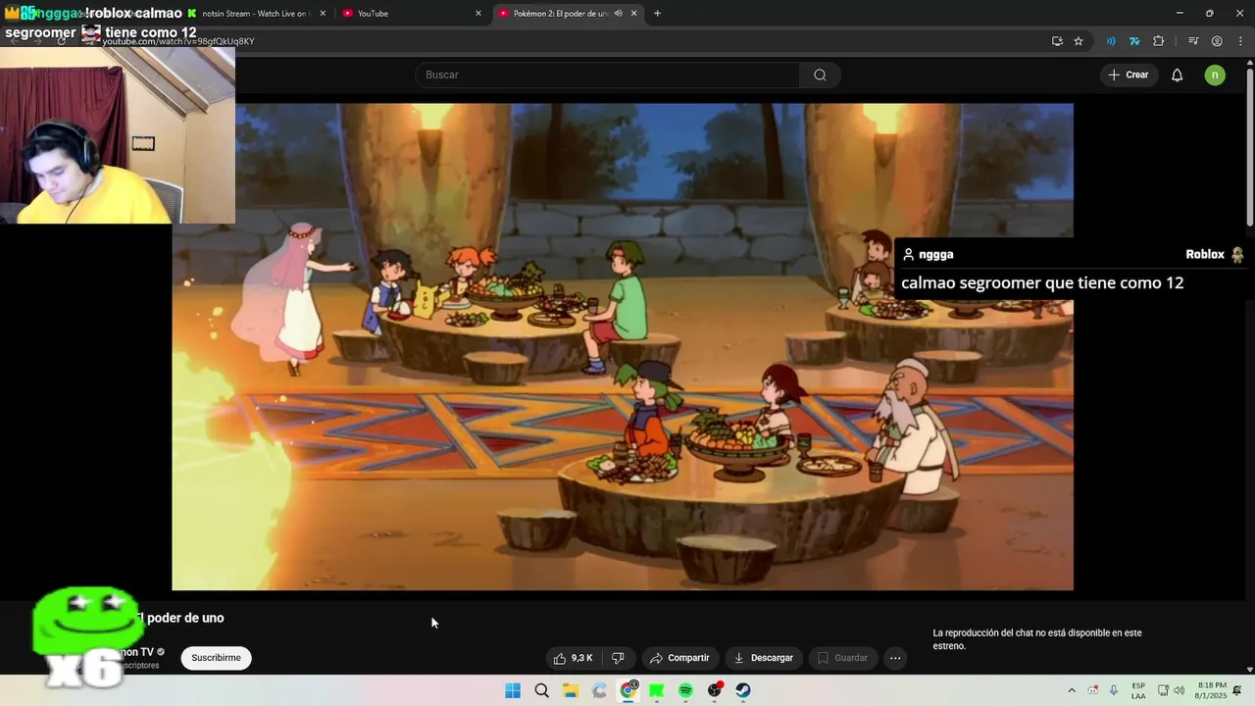Close the YouTube tab
1255x706 pixels.
click(x=478, y=14)
